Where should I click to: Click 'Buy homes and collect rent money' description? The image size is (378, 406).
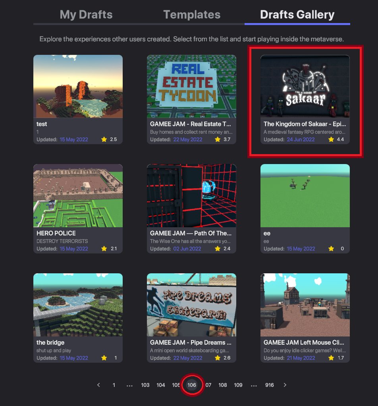tap(191, 132)
